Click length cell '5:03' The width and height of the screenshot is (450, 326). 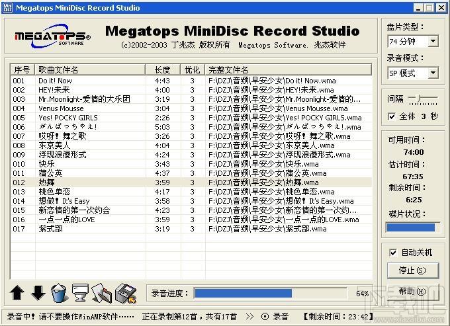(x=162, y=127)
